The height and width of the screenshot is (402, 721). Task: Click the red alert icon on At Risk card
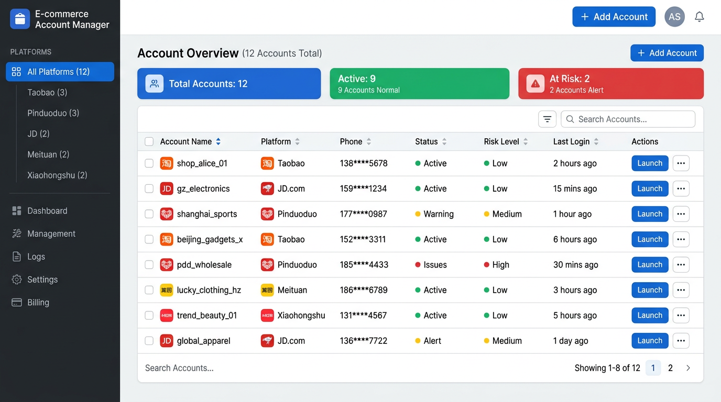coord(535,84)
